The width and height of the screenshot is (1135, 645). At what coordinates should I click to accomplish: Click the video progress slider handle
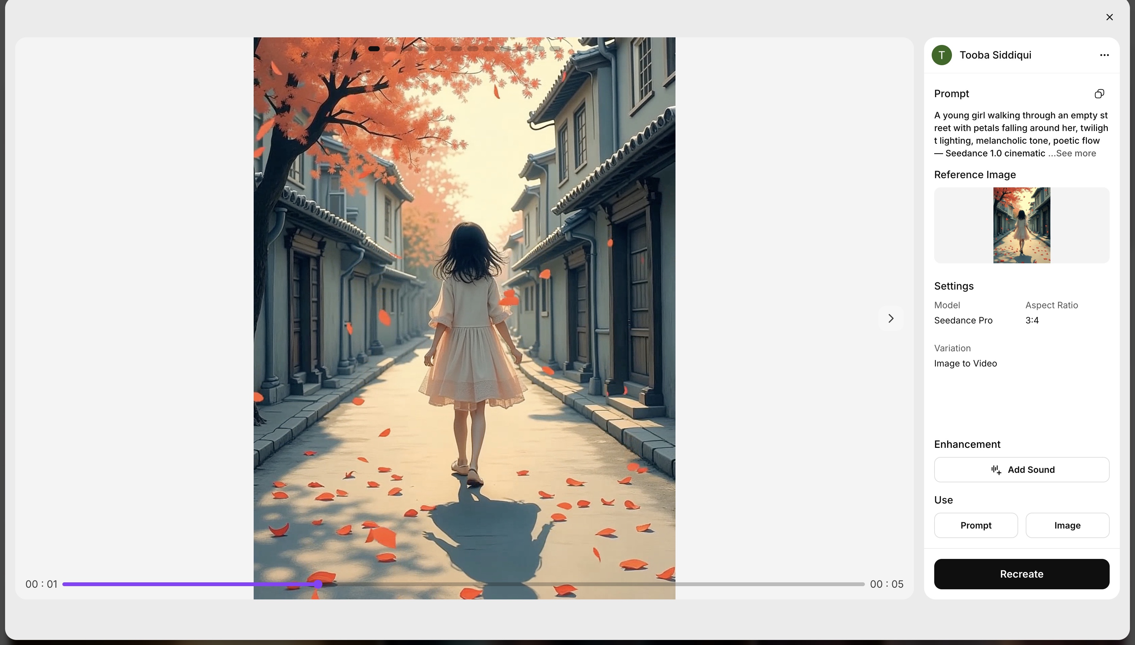(x=318, y=584)
